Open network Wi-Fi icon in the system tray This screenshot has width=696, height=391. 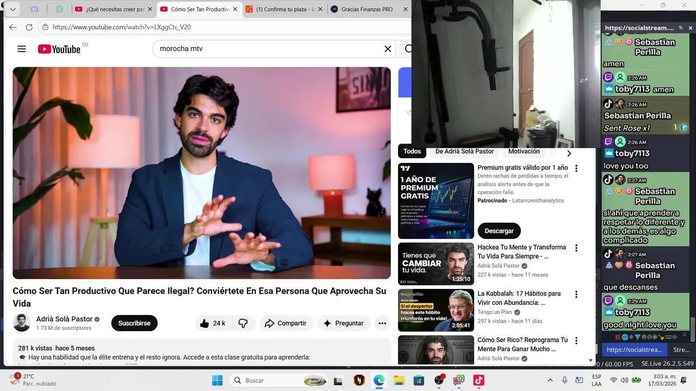[x=614, y=380]
